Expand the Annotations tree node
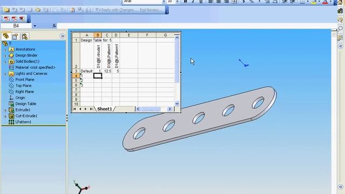This screenshot has height=194, width=345. [x=5, y=50]
